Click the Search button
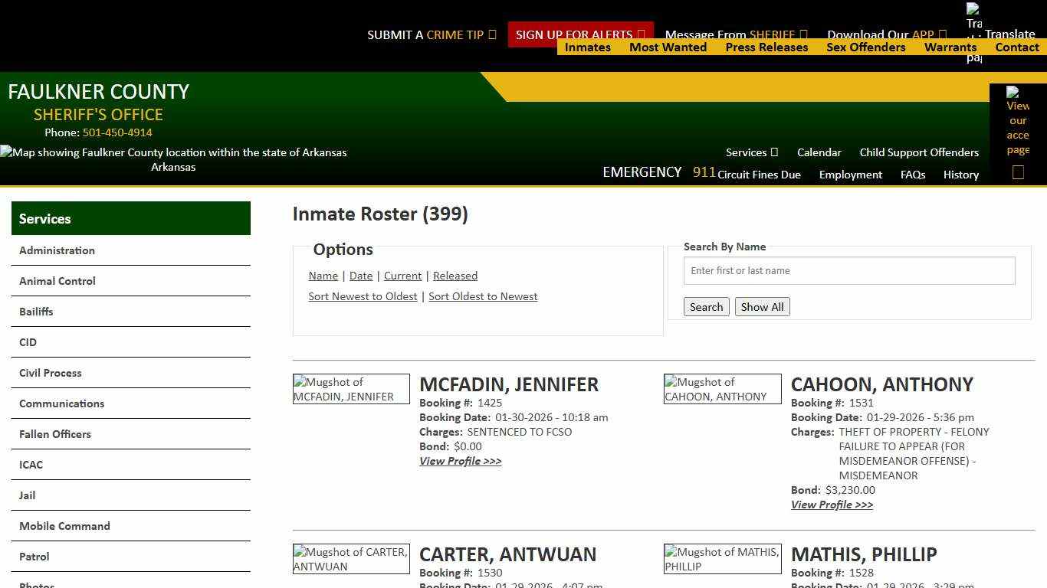 [x=706, y=306]
